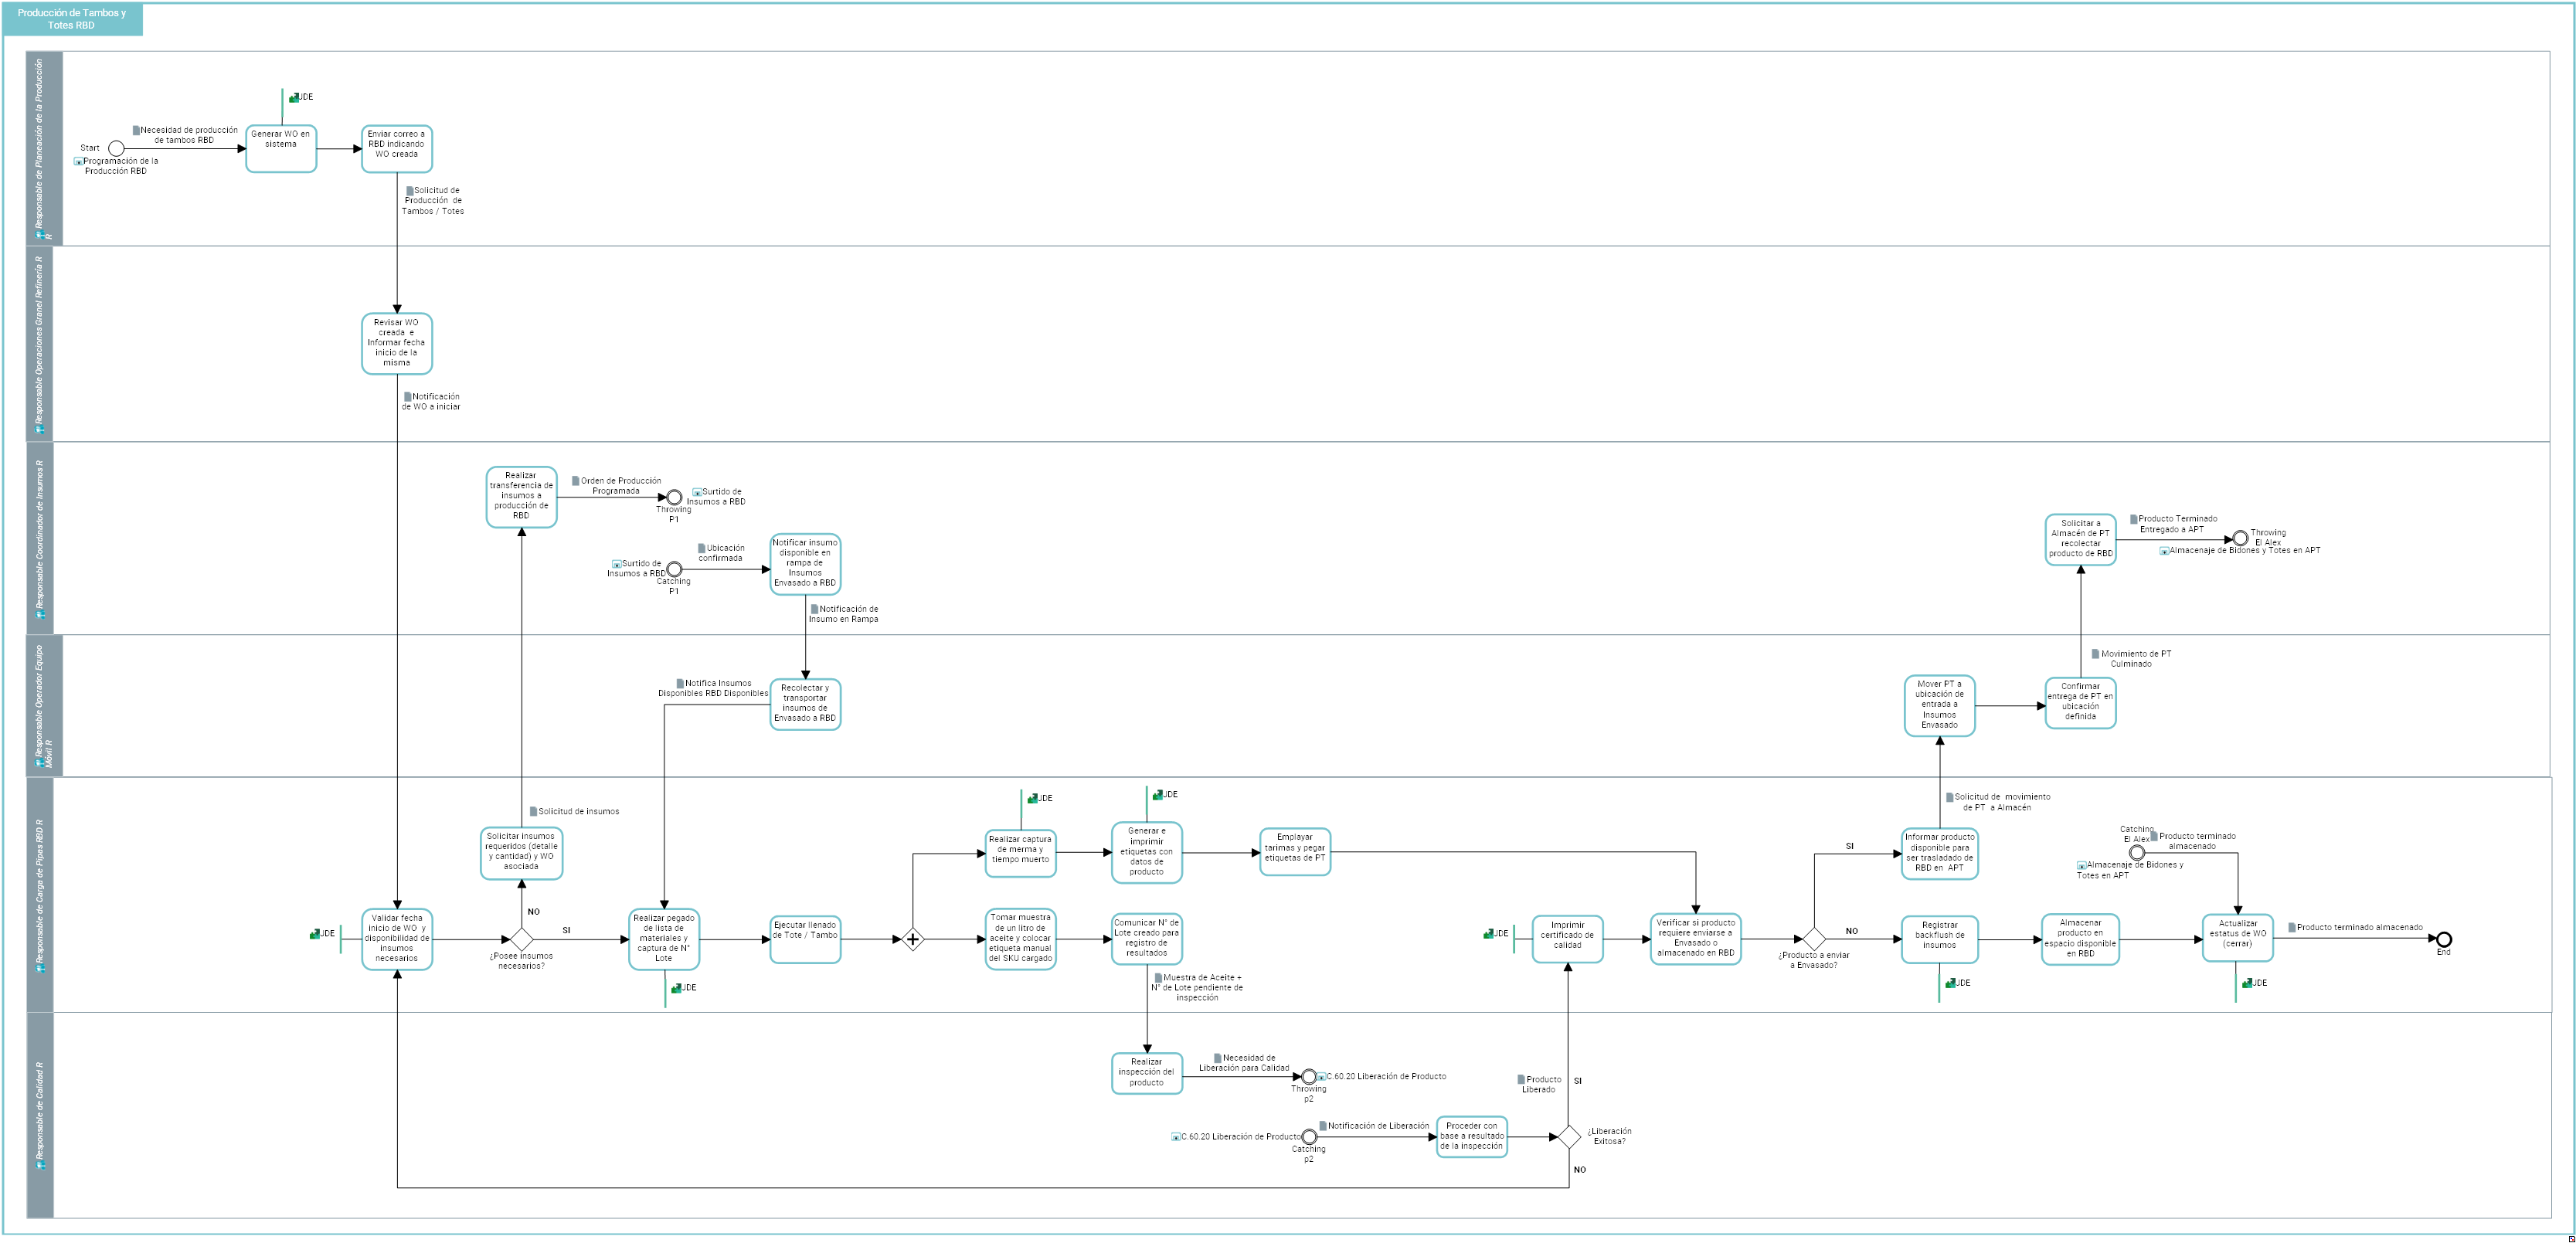
Task: Click Almacenar producto en espacio disponible task
Action: (2081, 939)
